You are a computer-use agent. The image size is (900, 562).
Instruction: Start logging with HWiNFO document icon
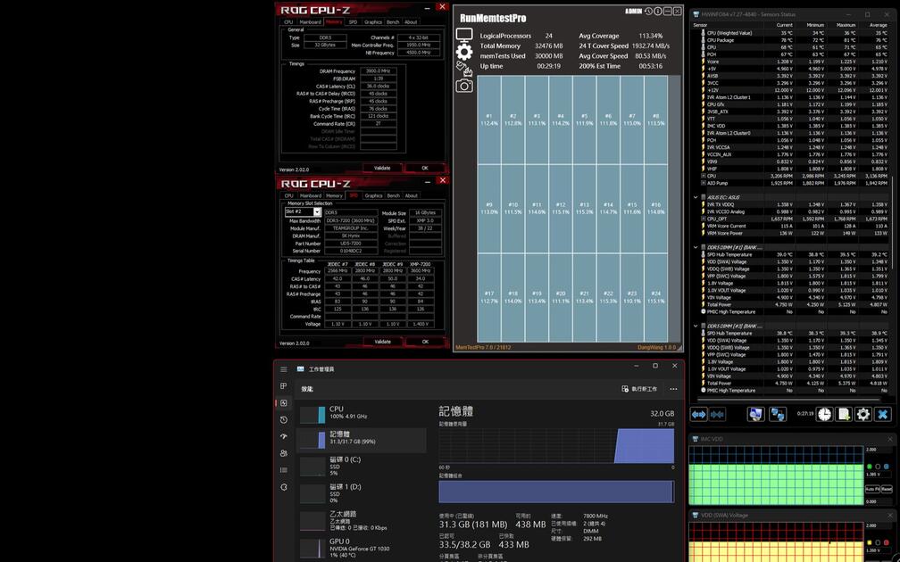844,414
